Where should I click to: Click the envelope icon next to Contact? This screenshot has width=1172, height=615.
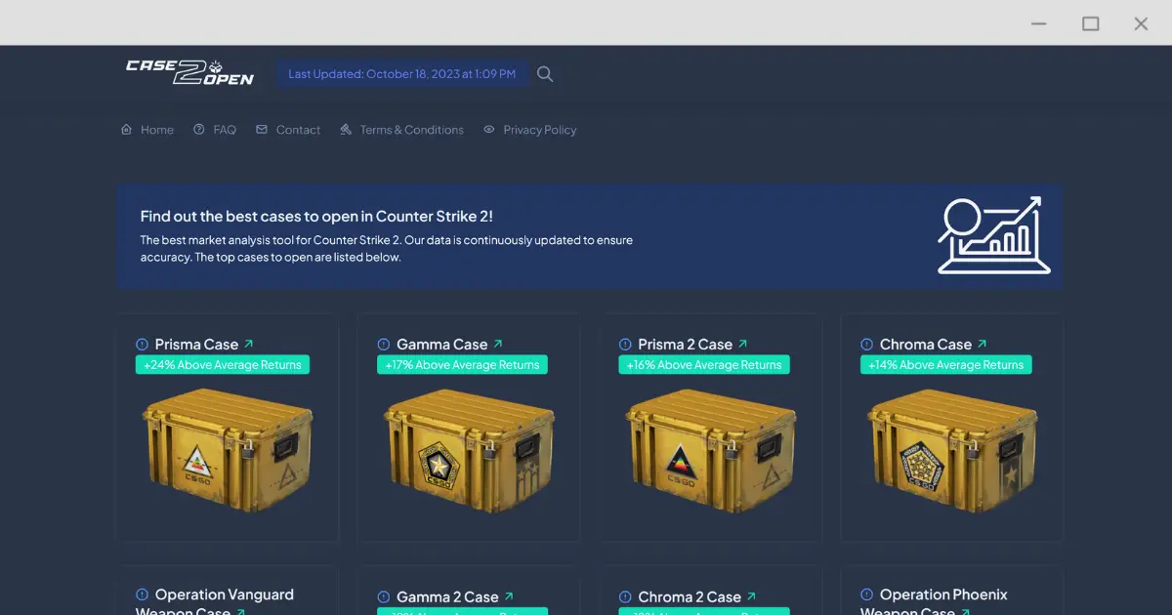click(x=261, y=129)
